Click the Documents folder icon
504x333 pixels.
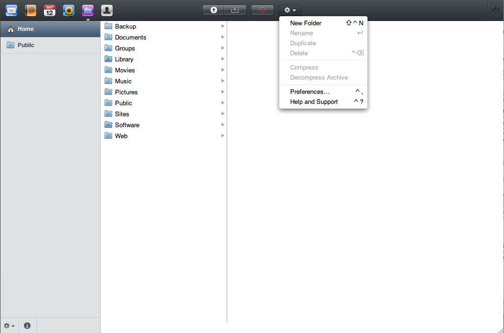point(108,37)
